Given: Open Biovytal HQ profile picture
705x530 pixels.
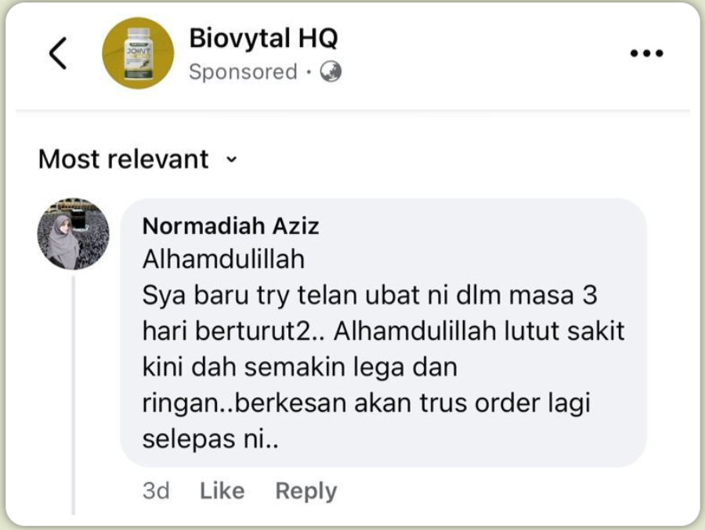Looking at the screenshot, I should pos(138,53).
